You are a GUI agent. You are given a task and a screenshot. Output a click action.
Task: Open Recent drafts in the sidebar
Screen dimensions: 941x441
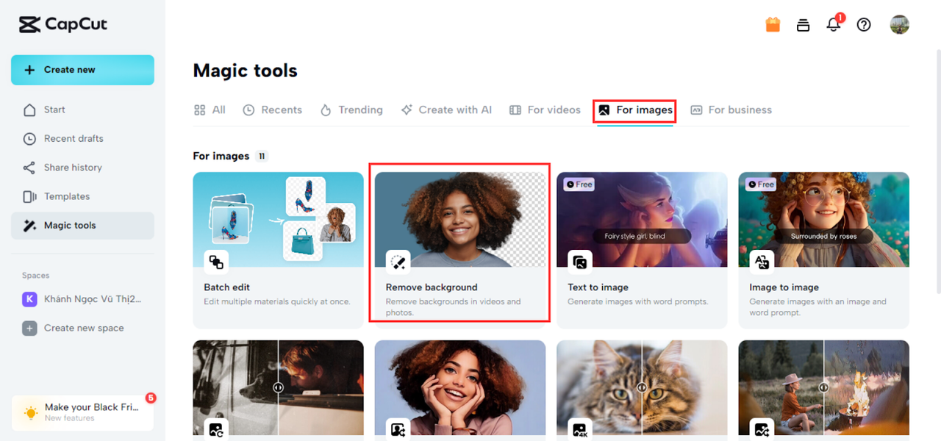point(82,138)
